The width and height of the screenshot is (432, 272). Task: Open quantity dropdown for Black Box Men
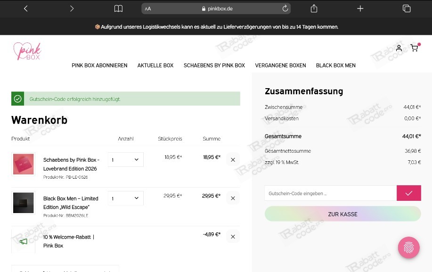tap(126, 198)
